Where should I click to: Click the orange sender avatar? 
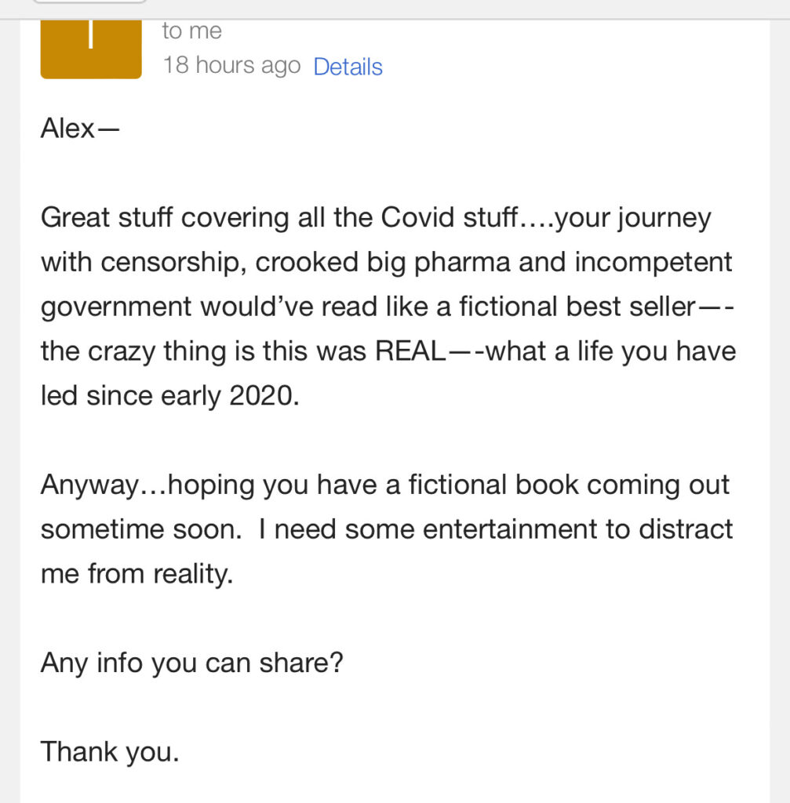point(91,49)
